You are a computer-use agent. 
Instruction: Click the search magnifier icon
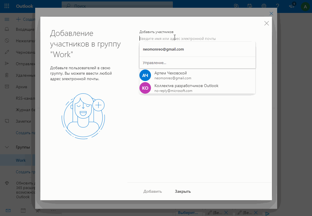pos(69,6)
